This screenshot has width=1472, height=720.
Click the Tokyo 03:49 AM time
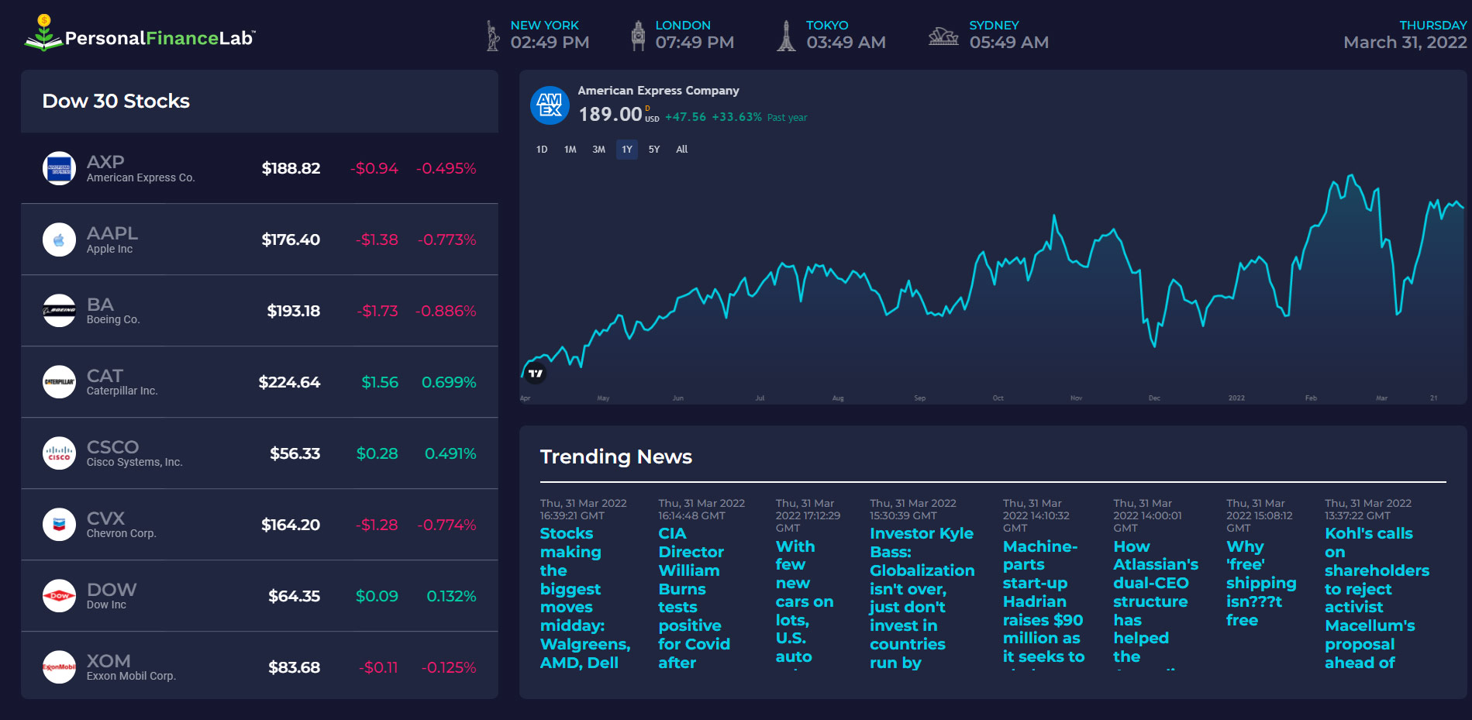click(x=846, y=43)
